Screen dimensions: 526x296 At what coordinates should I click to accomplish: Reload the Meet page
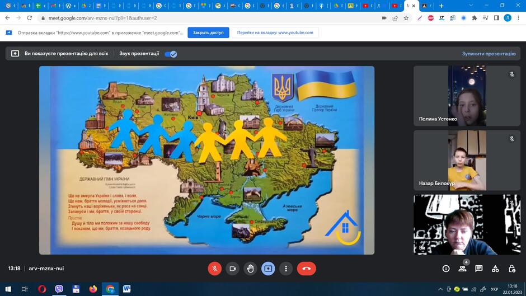[30, 18]
